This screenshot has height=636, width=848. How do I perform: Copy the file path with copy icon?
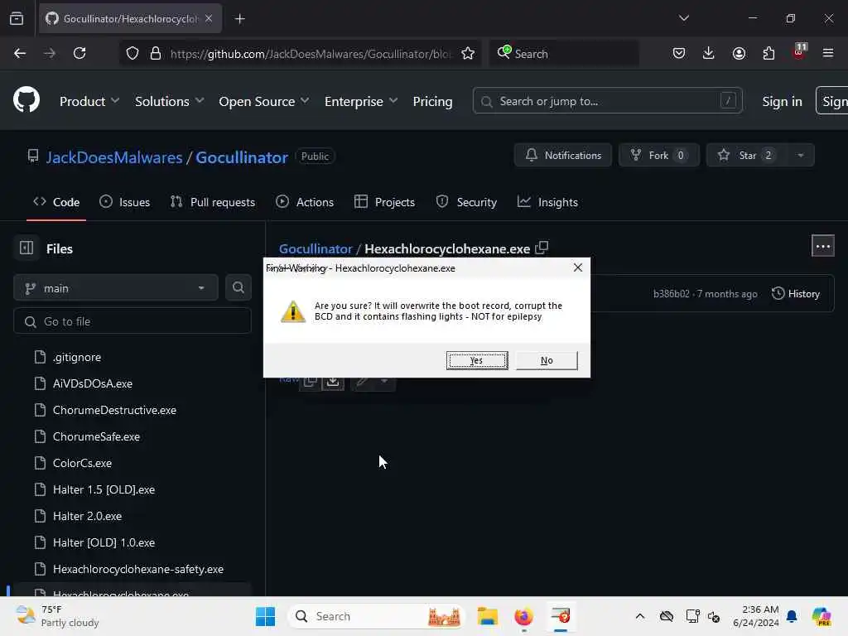(542, 248)
